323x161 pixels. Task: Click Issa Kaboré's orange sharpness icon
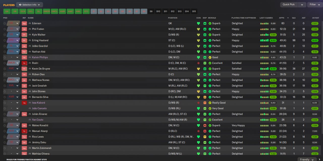point(205,103)
